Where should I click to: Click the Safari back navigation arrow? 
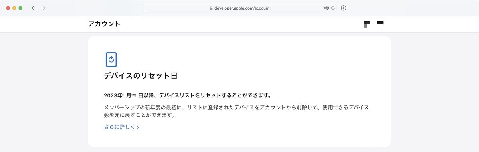tap(33, 8)
